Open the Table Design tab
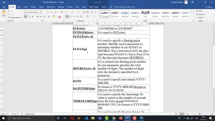 click(94, 7)
